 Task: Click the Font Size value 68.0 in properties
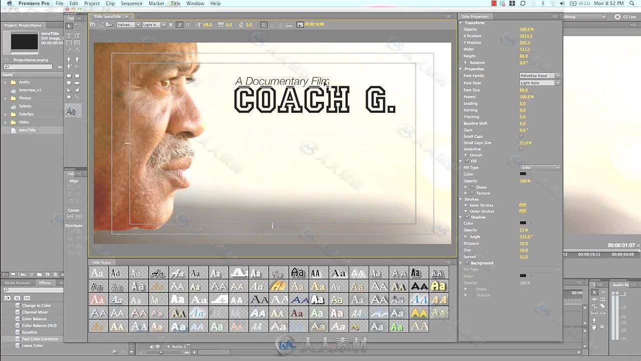[x=524, y=90]
